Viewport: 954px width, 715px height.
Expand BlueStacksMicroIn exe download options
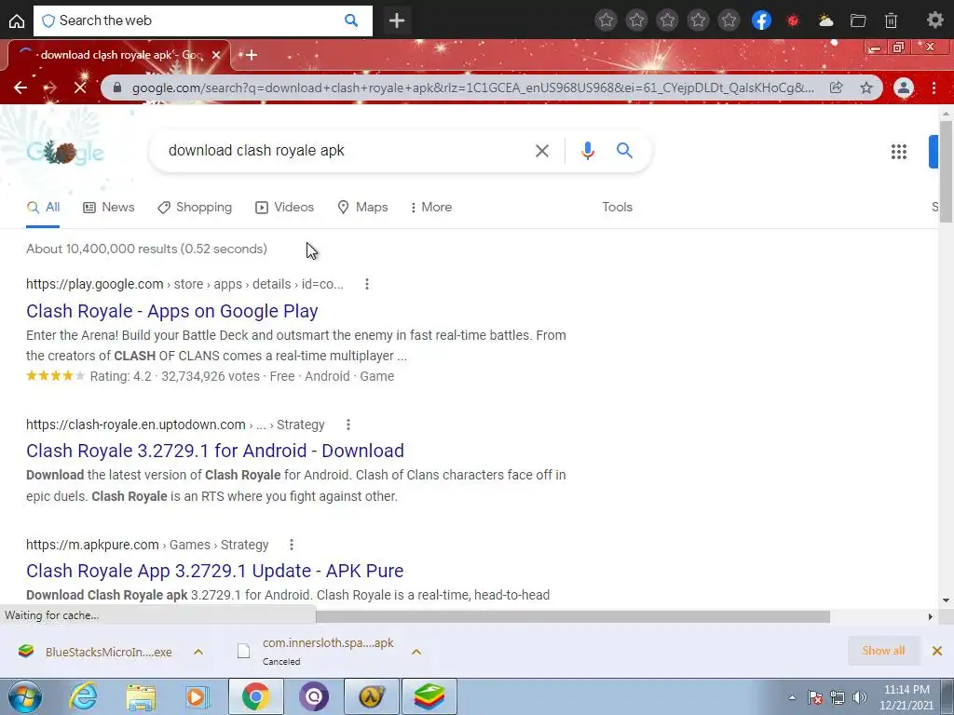[x=198, y=652]
